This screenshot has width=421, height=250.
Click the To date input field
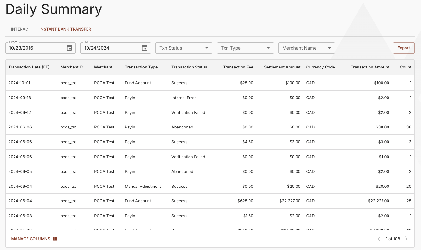coord(111,48)
